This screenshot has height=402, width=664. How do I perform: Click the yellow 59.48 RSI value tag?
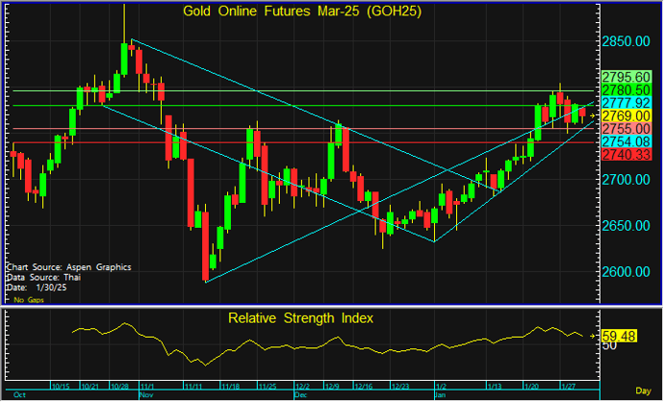621,336
